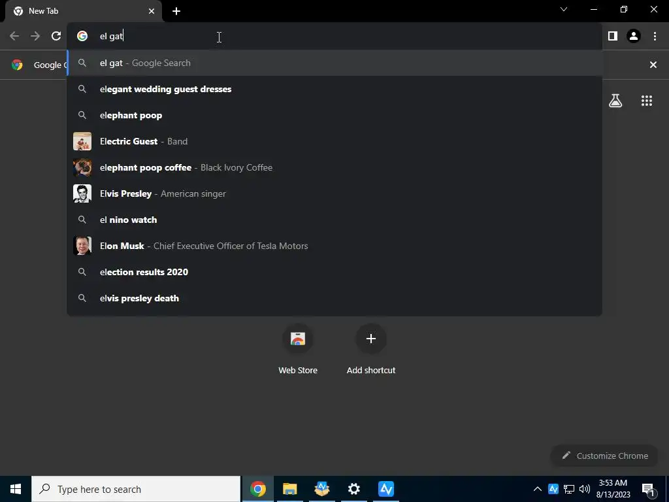The width and height of the screenshot is (669, 502).
Task: Open the Web Store shortcut
Action: point(298,350)
